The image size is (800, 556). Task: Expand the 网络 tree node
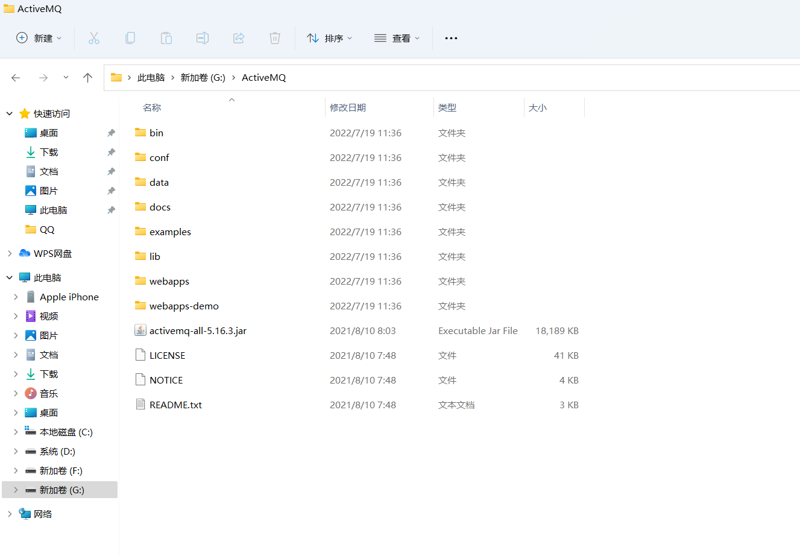pos(10,514)
